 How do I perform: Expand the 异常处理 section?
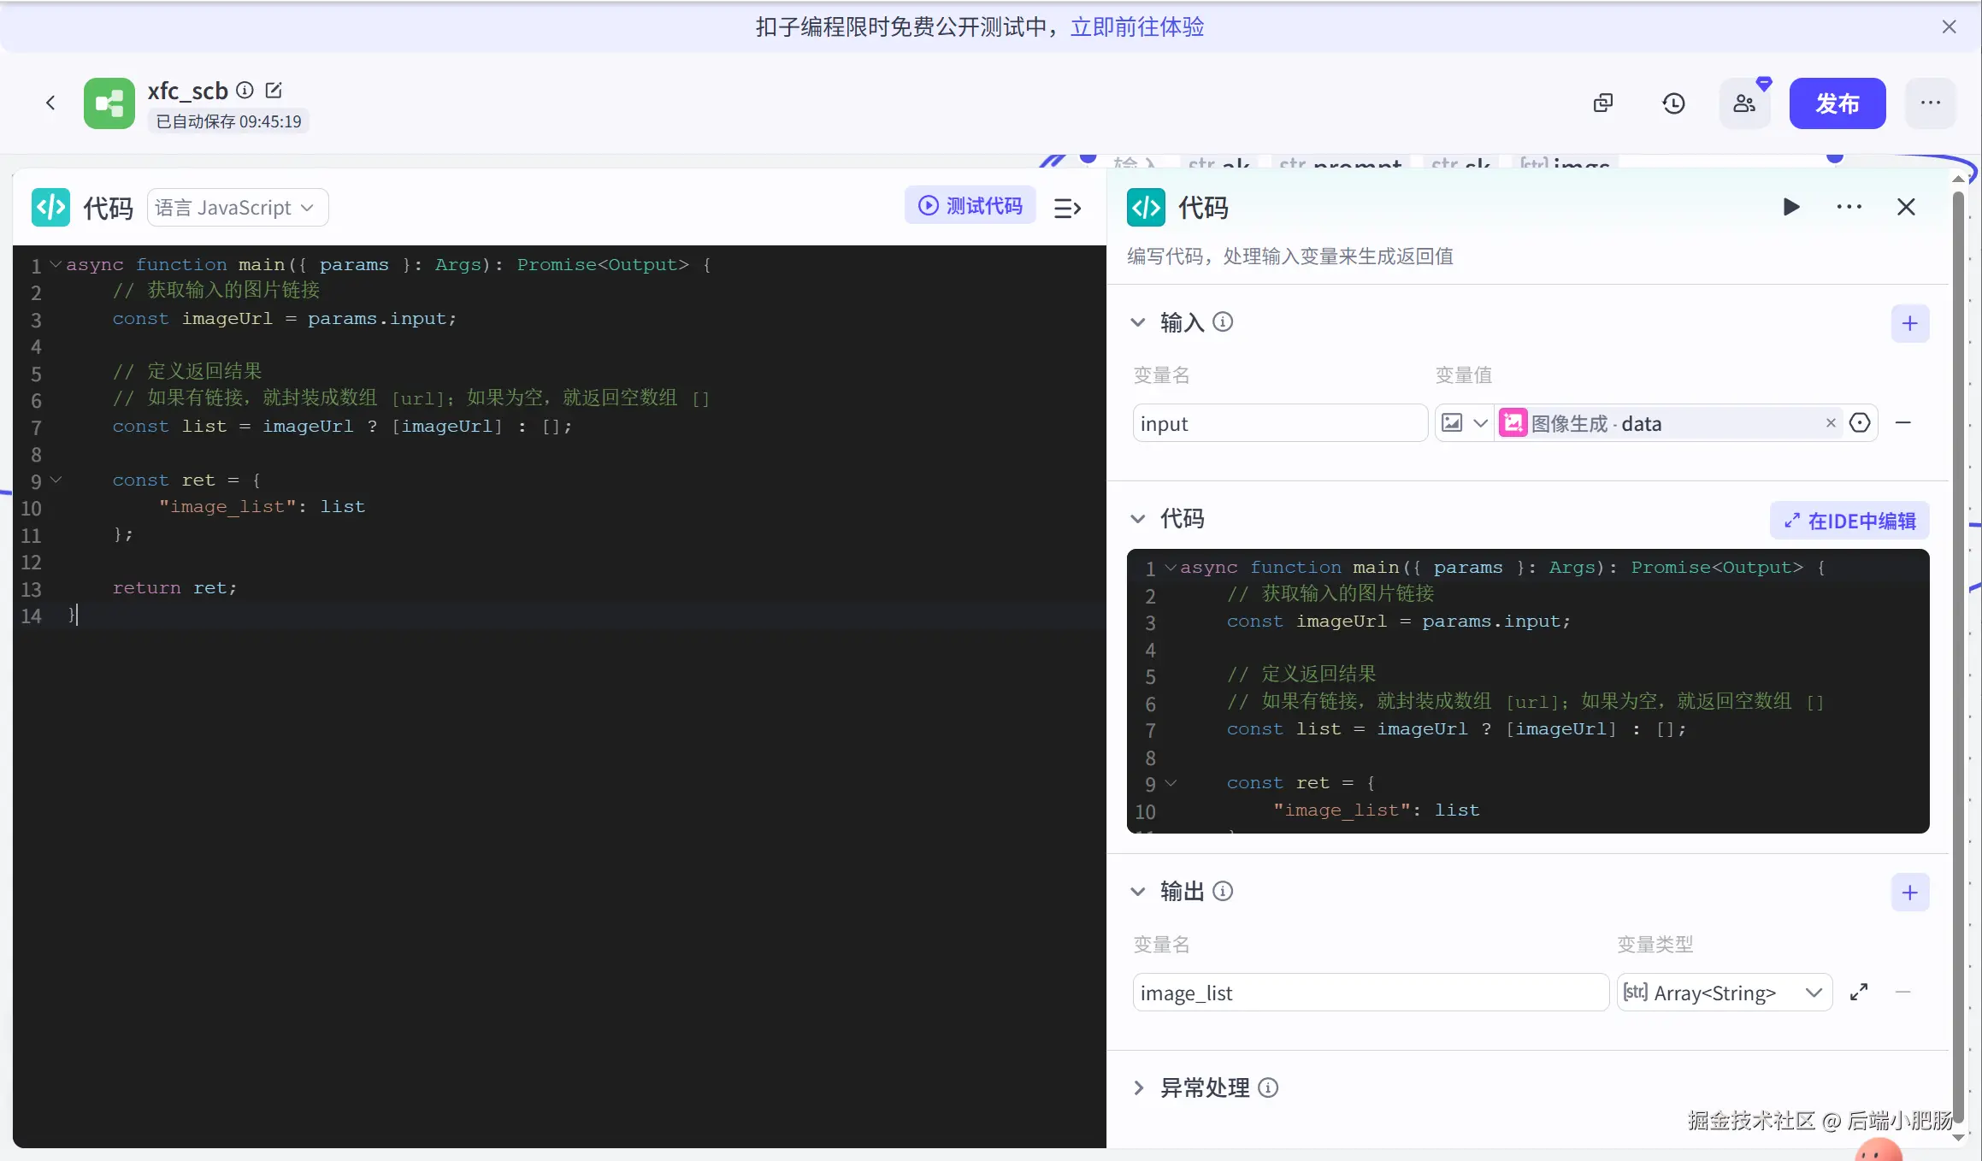coord(1138,1087)
